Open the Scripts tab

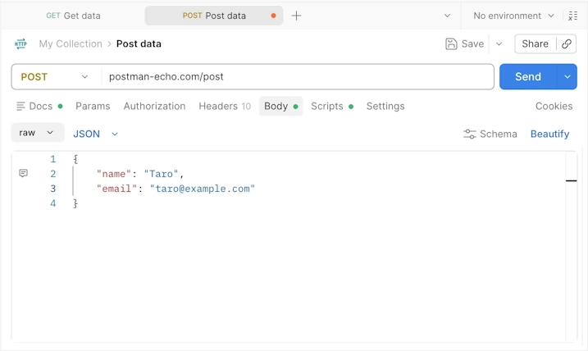point(332,107)
